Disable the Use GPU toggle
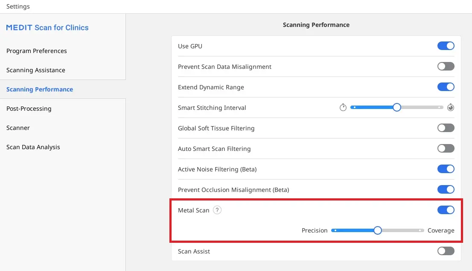The height and width of the screenshot is (271, 472). click(446, 46)
